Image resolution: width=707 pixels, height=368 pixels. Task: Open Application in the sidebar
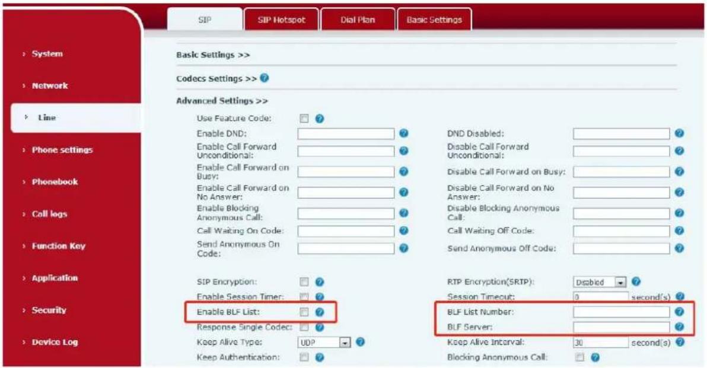pos(55,278)
